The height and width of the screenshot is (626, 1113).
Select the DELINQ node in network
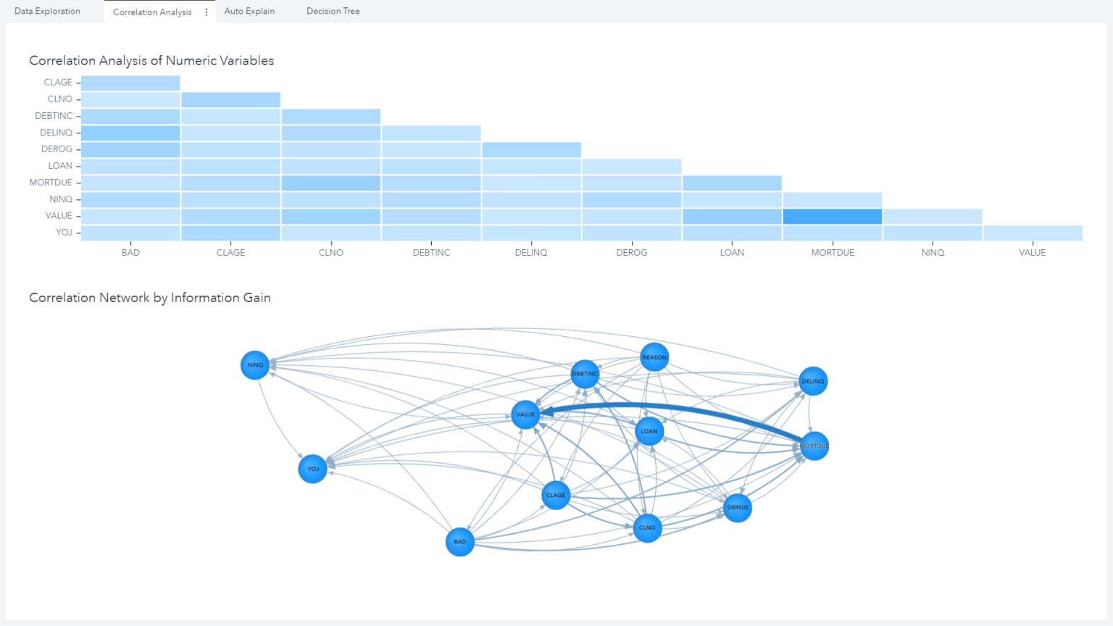pyautogui.click(x=813, y=381)
